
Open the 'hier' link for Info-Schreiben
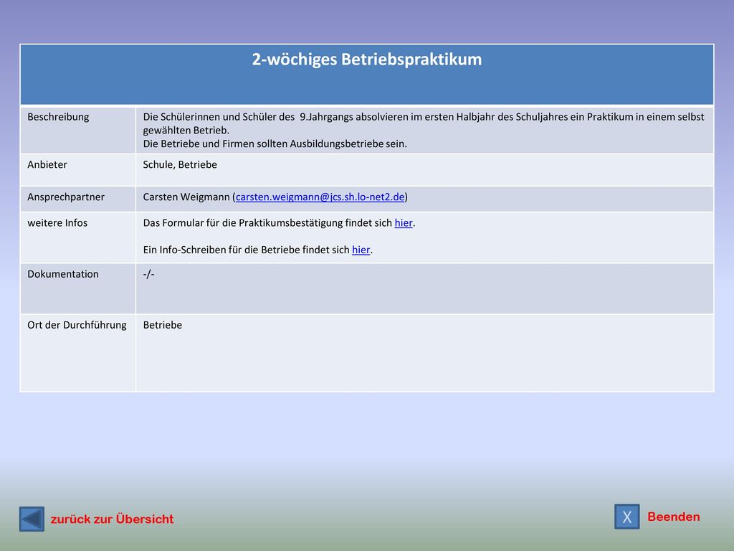click(x=361, y=250)
